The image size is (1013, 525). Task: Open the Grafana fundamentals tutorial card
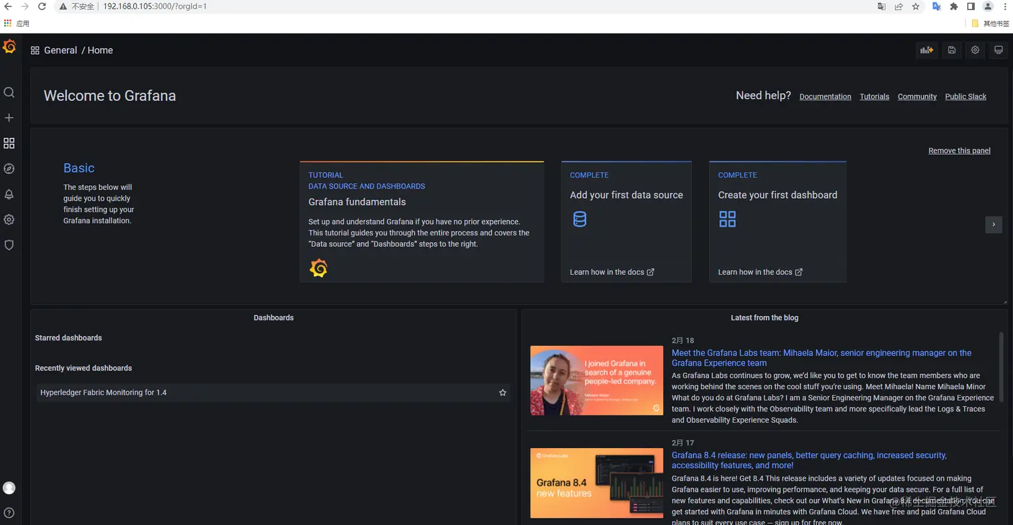click(421, 222)
